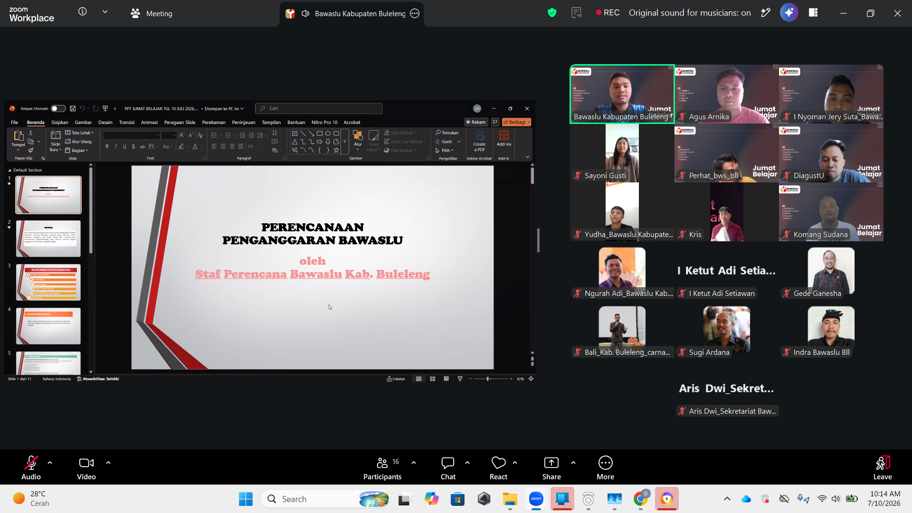Leave the Zoom meeting
The width and height of the screenshot is (912, 513).
point(883,467)
